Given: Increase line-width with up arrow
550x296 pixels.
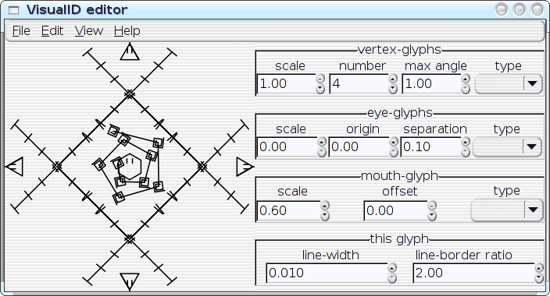Looking at the screenshot, I should click(392, 268).
